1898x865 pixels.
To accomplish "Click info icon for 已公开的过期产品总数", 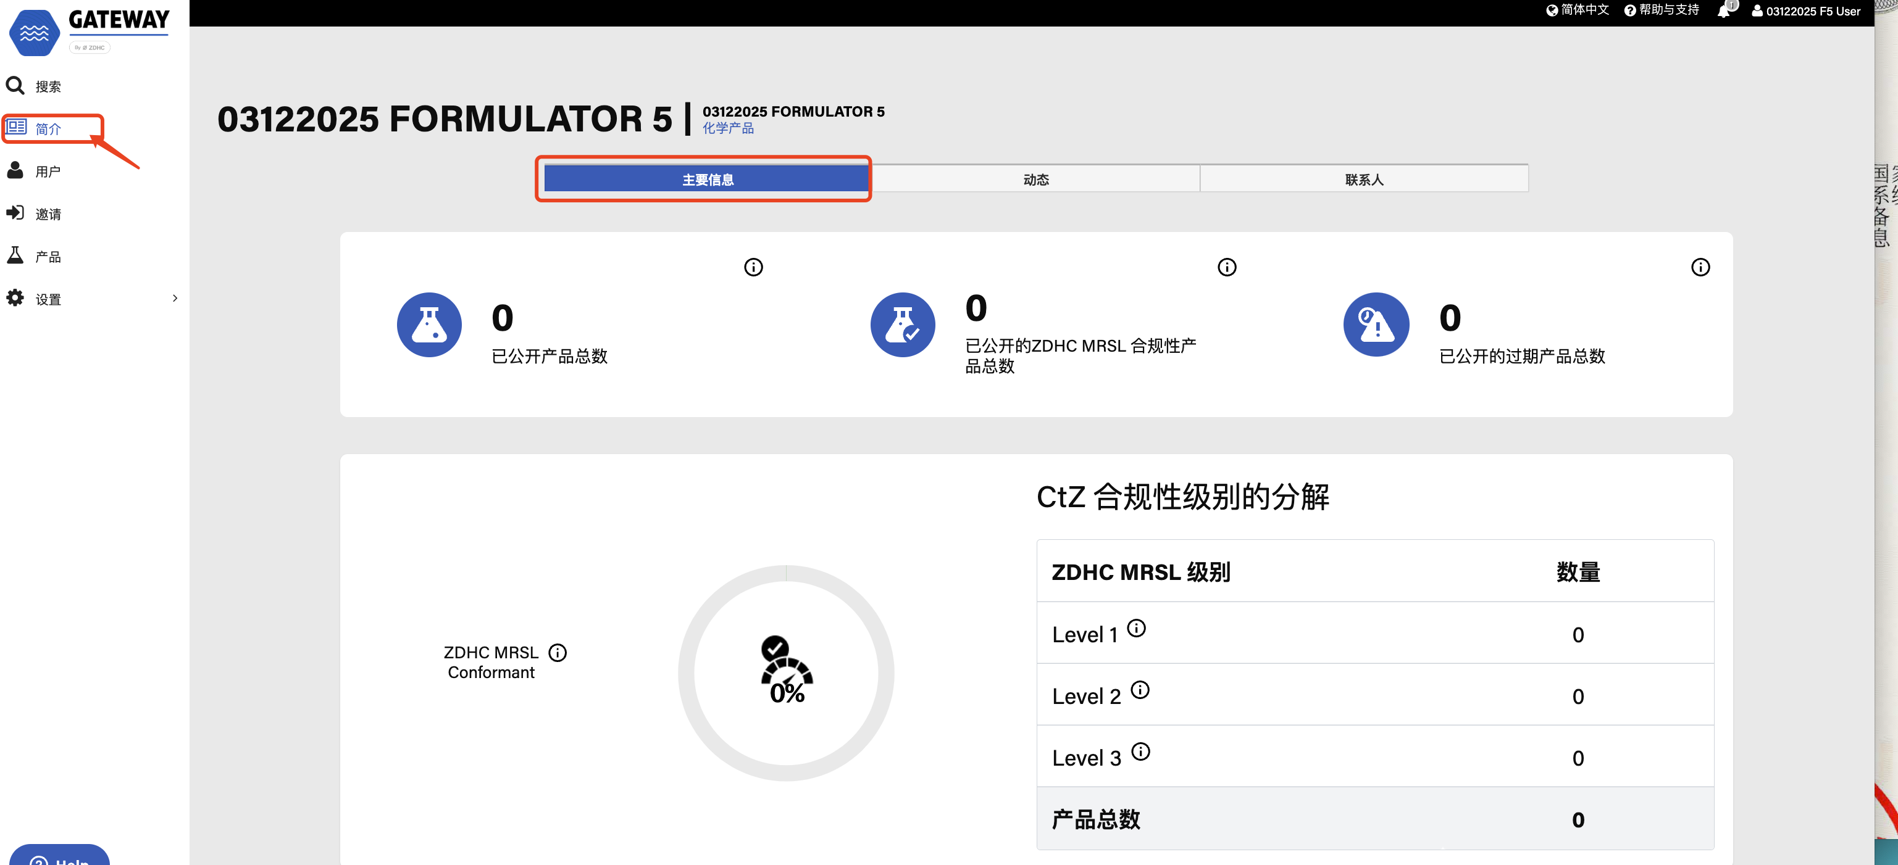I will click(x=1700, y=267).
